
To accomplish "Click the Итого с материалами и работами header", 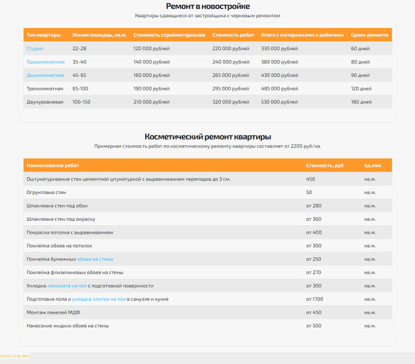I will (302, 35).
